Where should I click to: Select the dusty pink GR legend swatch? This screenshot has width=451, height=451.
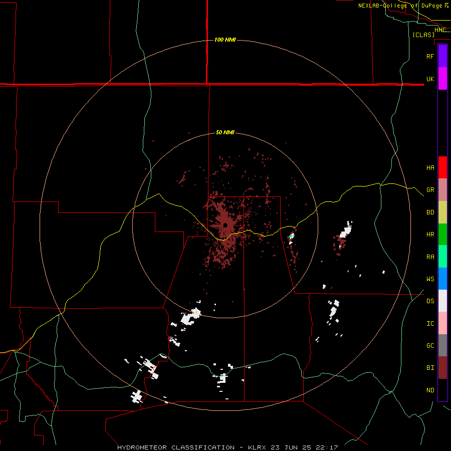click(442, 190)
